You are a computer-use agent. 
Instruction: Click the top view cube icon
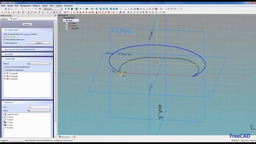tap(104, 9)
